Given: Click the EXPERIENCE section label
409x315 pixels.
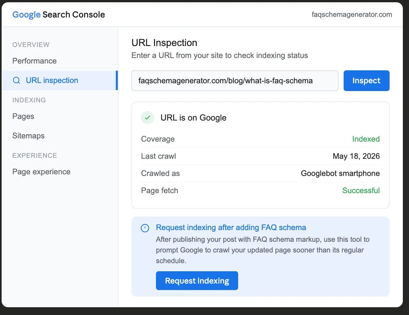Looking at the screenshot, I should click(x=35, y=156).
